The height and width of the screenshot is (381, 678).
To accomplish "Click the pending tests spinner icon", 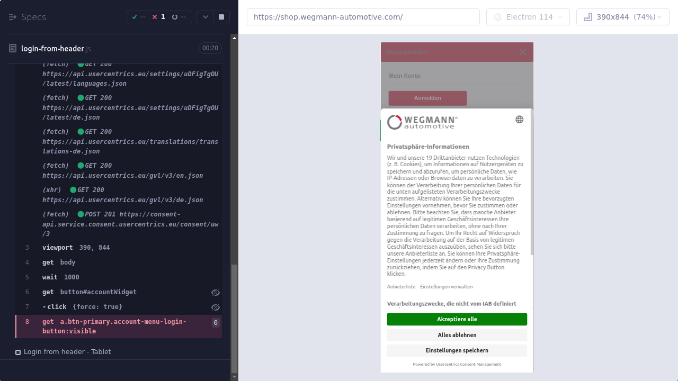I will tap(175, 17).
